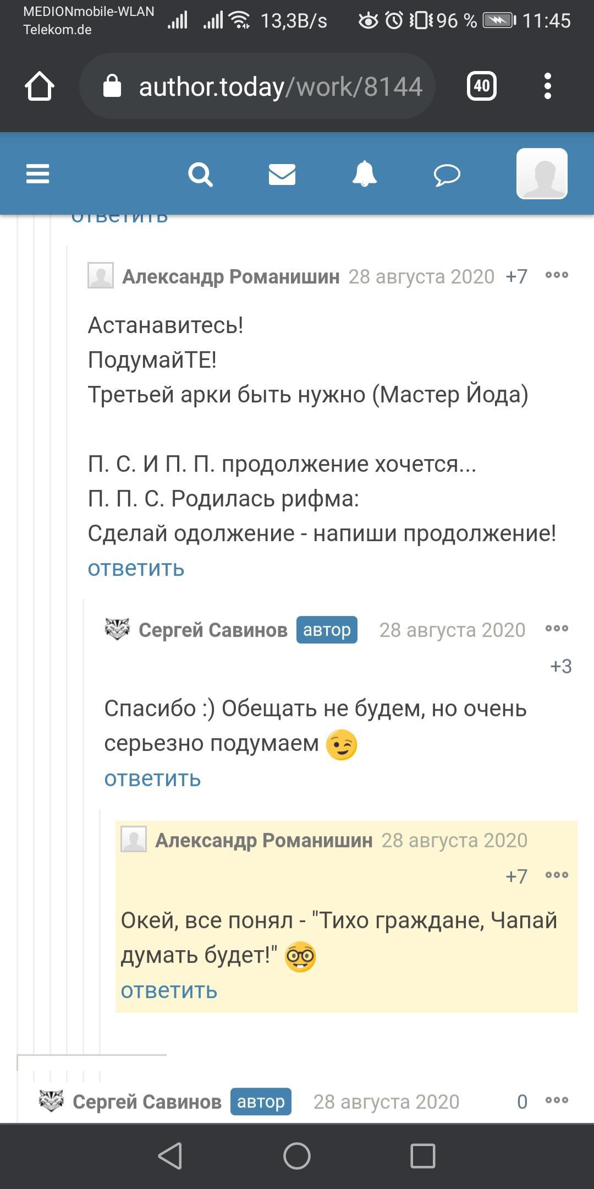Open browser three-dot overflow menu
Screen dimensions: 594x1189
[x=547, y=86]
